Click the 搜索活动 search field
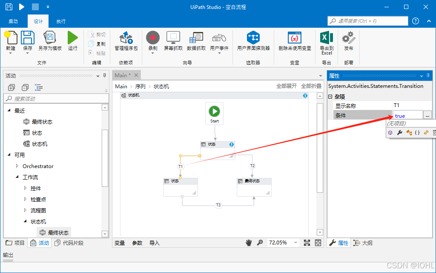 56,99
